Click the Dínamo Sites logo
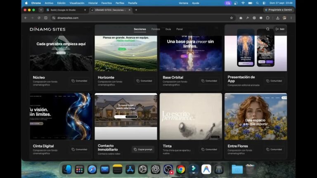 tap(47, 29)
